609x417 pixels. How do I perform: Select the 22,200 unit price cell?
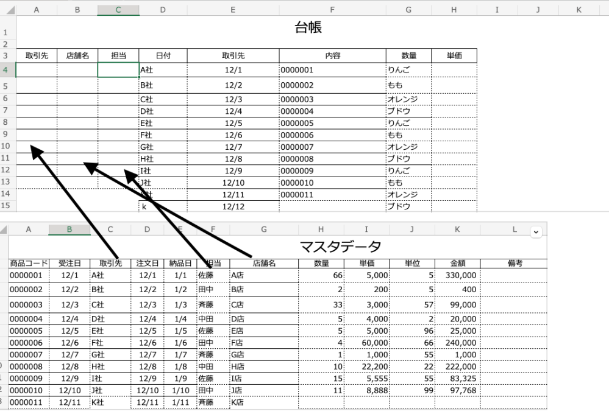[x=366, y=366]
